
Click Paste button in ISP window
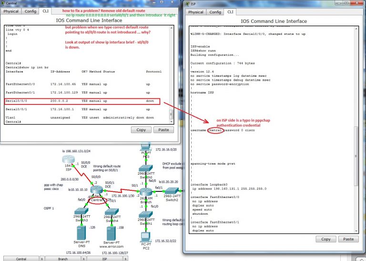click(x=348, y=239)
